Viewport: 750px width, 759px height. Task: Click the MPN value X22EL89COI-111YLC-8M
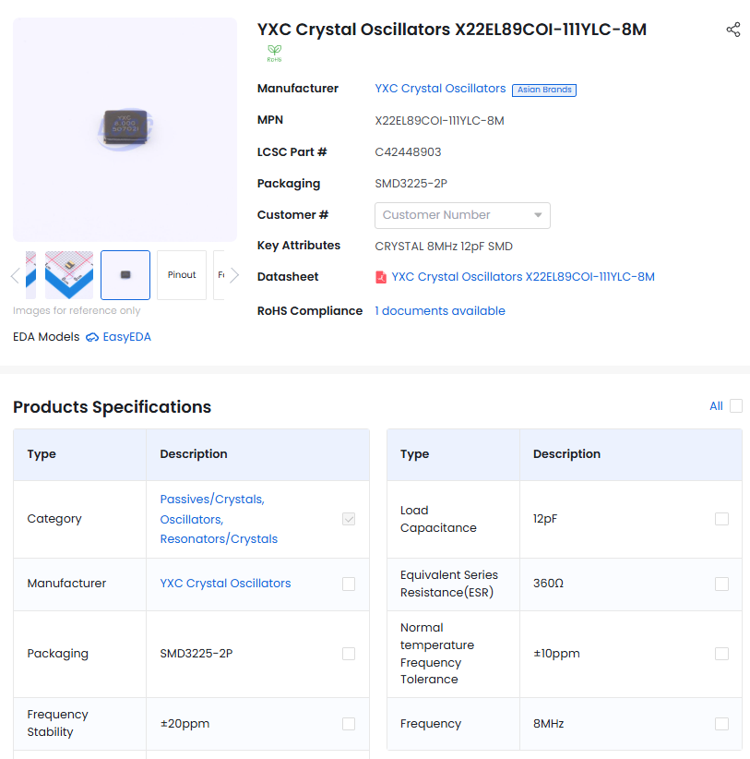[x=439, y=121]
